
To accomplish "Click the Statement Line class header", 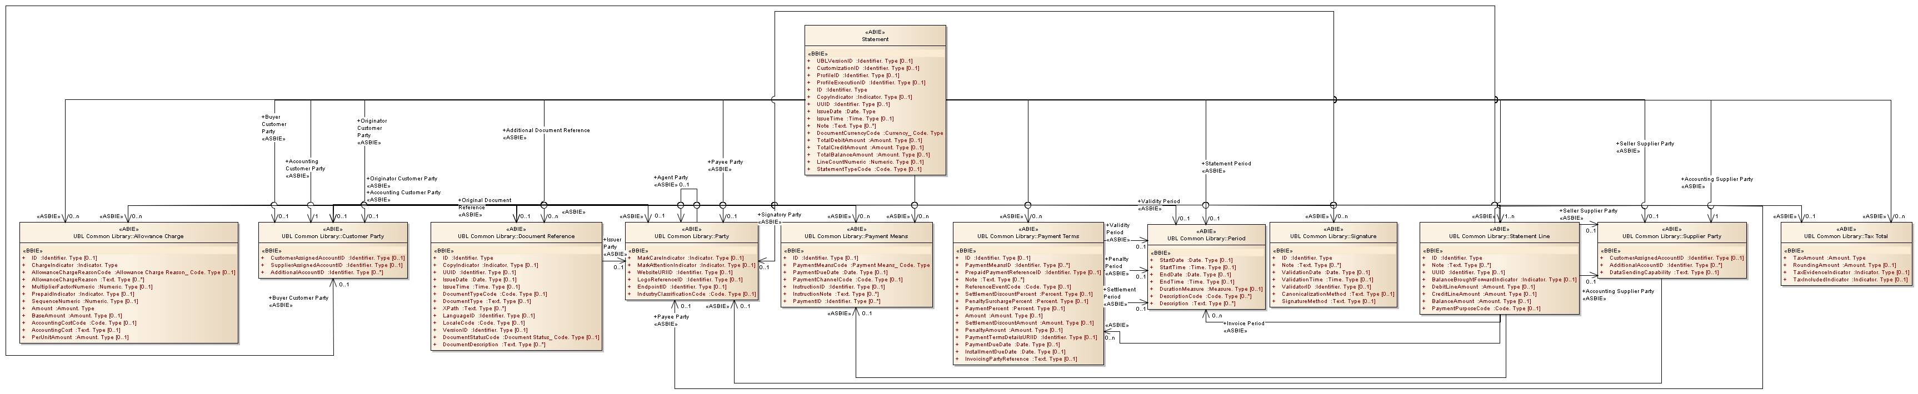I will coord(1499,236).
